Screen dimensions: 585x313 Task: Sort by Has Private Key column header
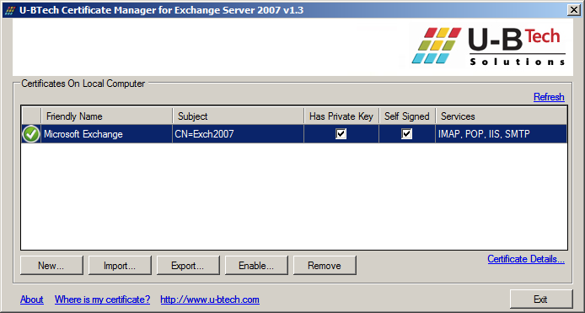tap(341, 116)
